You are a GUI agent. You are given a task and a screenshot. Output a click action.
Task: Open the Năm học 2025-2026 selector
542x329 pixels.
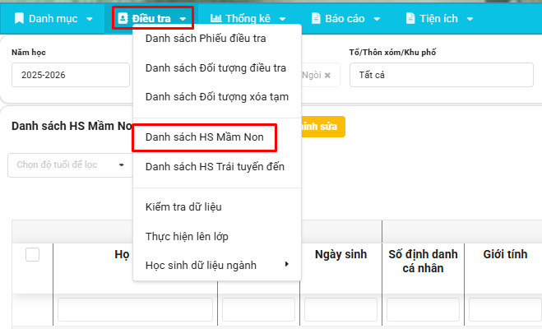tap(71, 75)
